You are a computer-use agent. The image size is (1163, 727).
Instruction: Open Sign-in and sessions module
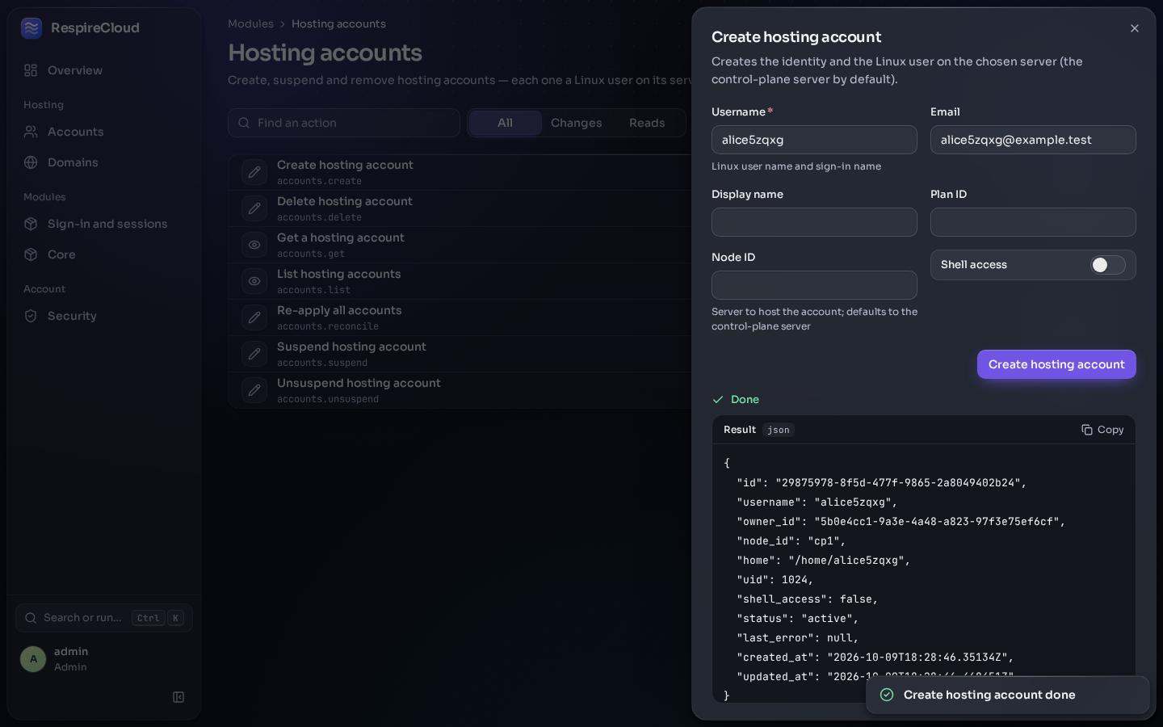tap(104, 224)
